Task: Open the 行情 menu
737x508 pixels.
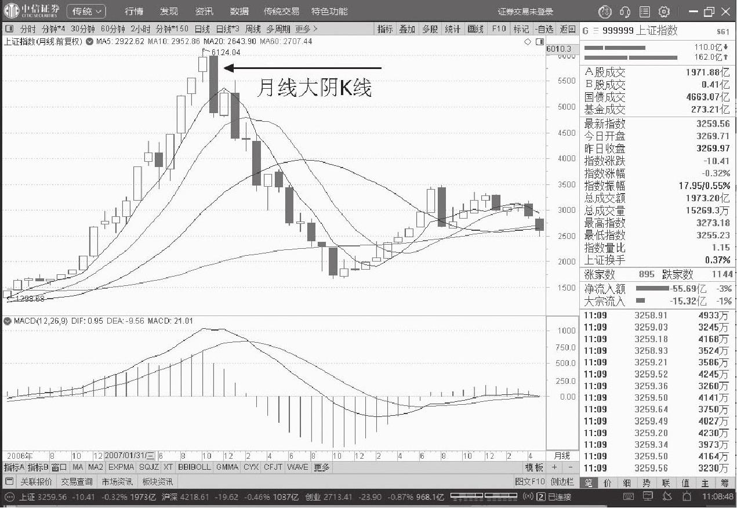Action: [x=134, y=12]
